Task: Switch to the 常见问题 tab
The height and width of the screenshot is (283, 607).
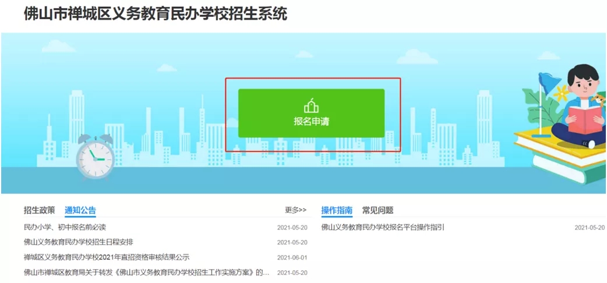Action: [x=377, y=210]
